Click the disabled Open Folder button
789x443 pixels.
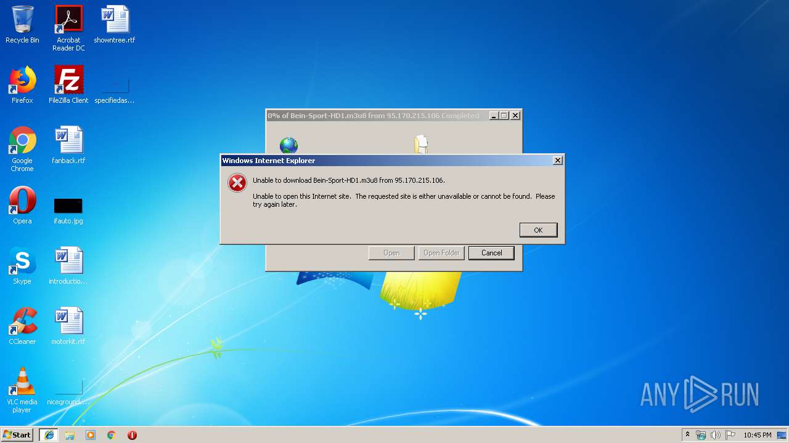(x=441, y=253)
